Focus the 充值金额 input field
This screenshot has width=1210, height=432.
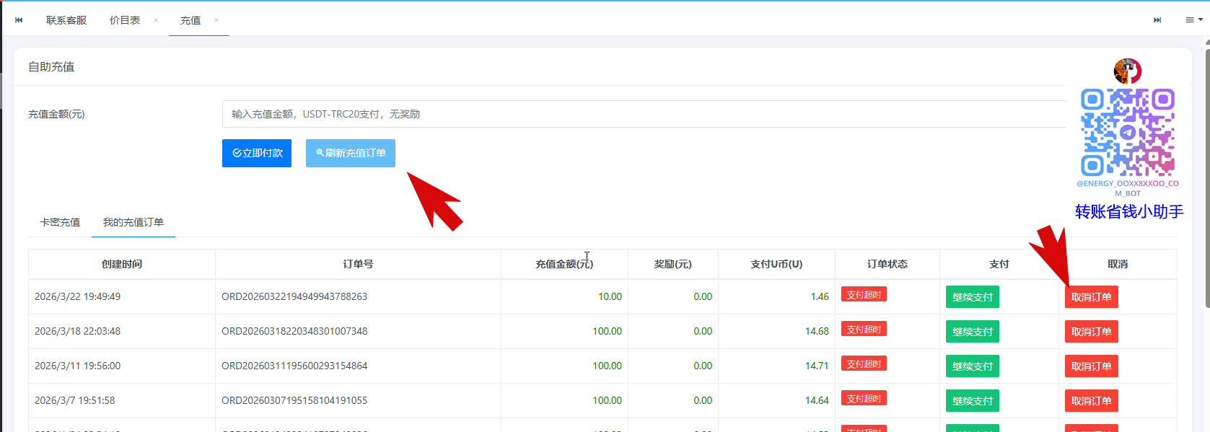point(644,114)
